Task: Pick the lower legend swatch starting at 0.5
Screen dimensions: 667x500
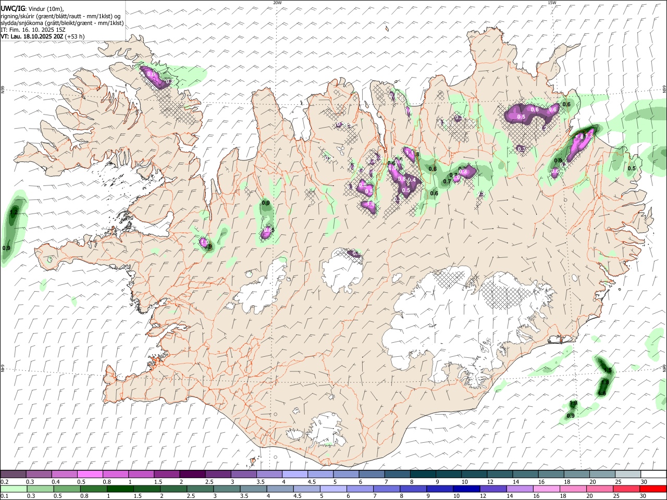Action: click(x=67, y=489)
